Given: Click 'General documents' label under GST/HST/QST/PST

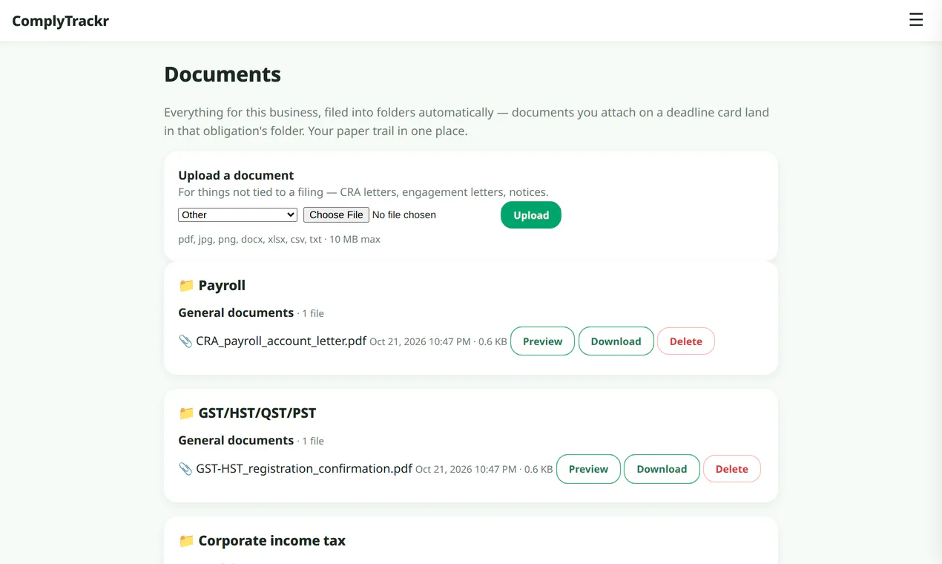Looking at the screenshot, I should point(236,440).
